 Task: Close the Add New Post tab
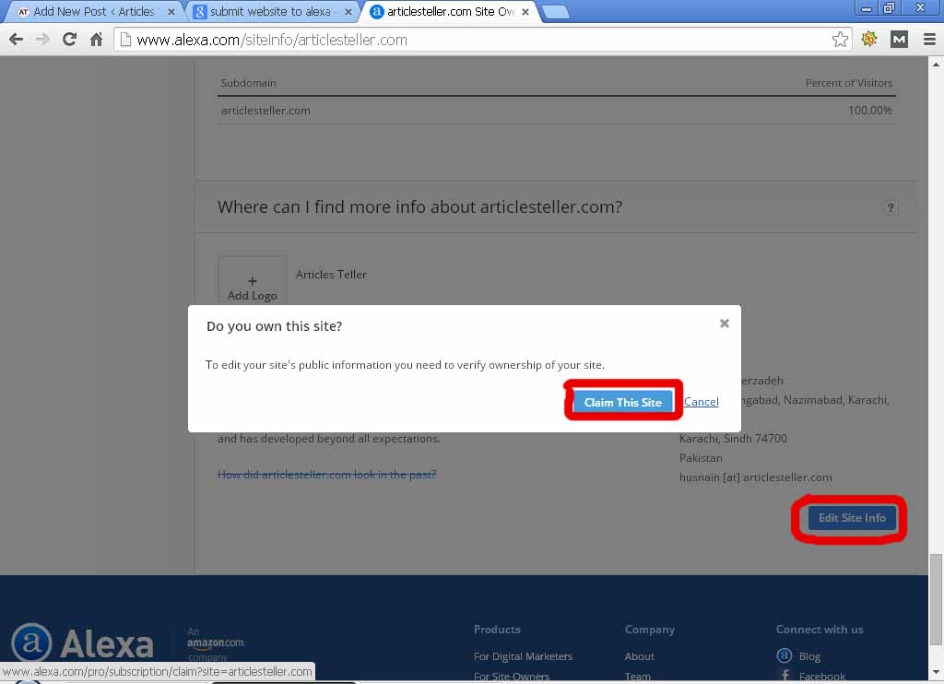[171, 11]
